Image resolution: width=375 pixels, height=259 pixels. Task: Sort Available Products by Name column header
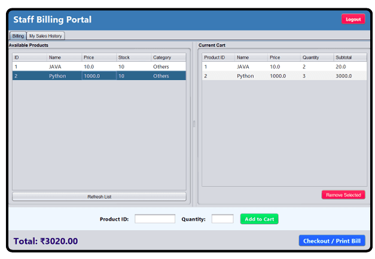click(x=64, y=57)
